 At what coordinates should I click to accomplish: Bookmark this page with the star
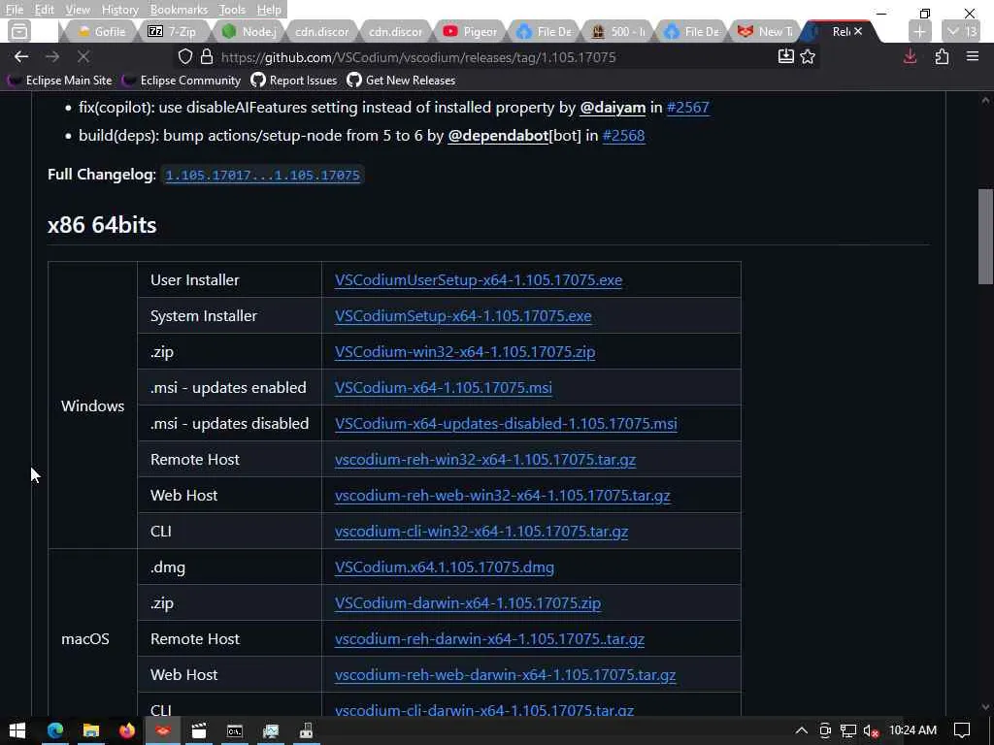coord(808,57)
